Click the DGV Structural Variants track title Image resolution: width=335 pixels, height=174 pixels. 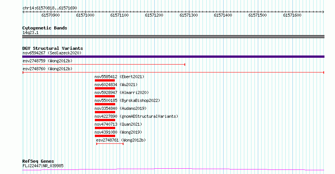[x=53, y=48]
